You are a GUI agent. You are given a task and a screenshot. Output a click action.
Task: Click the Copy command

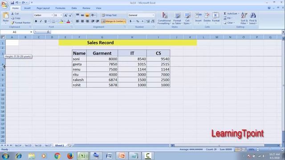[16, 18]
